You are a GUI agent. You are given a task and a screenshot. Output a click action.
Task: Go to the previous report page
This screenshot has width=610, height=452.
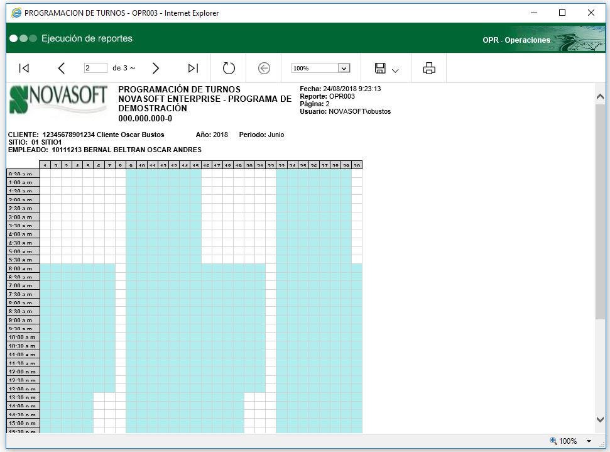click(x=61, y=68)
